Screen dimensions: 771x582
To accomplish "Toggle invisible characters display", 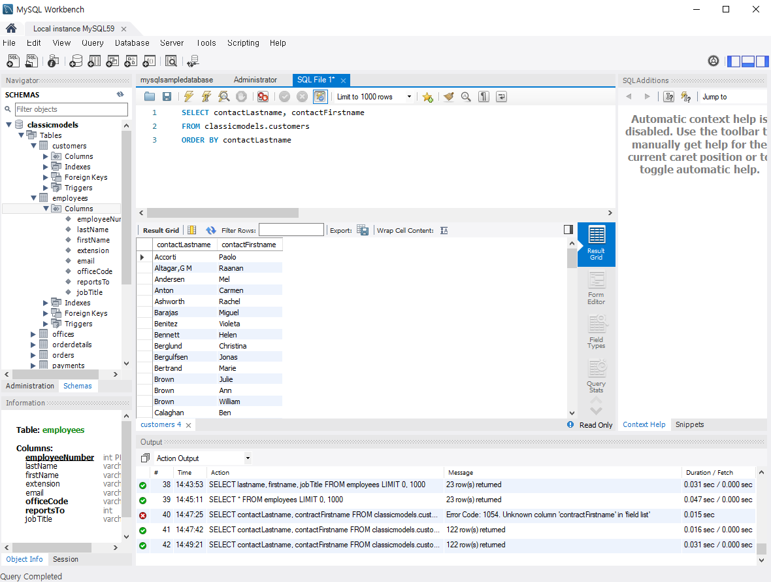I will [x=484, y=97].
